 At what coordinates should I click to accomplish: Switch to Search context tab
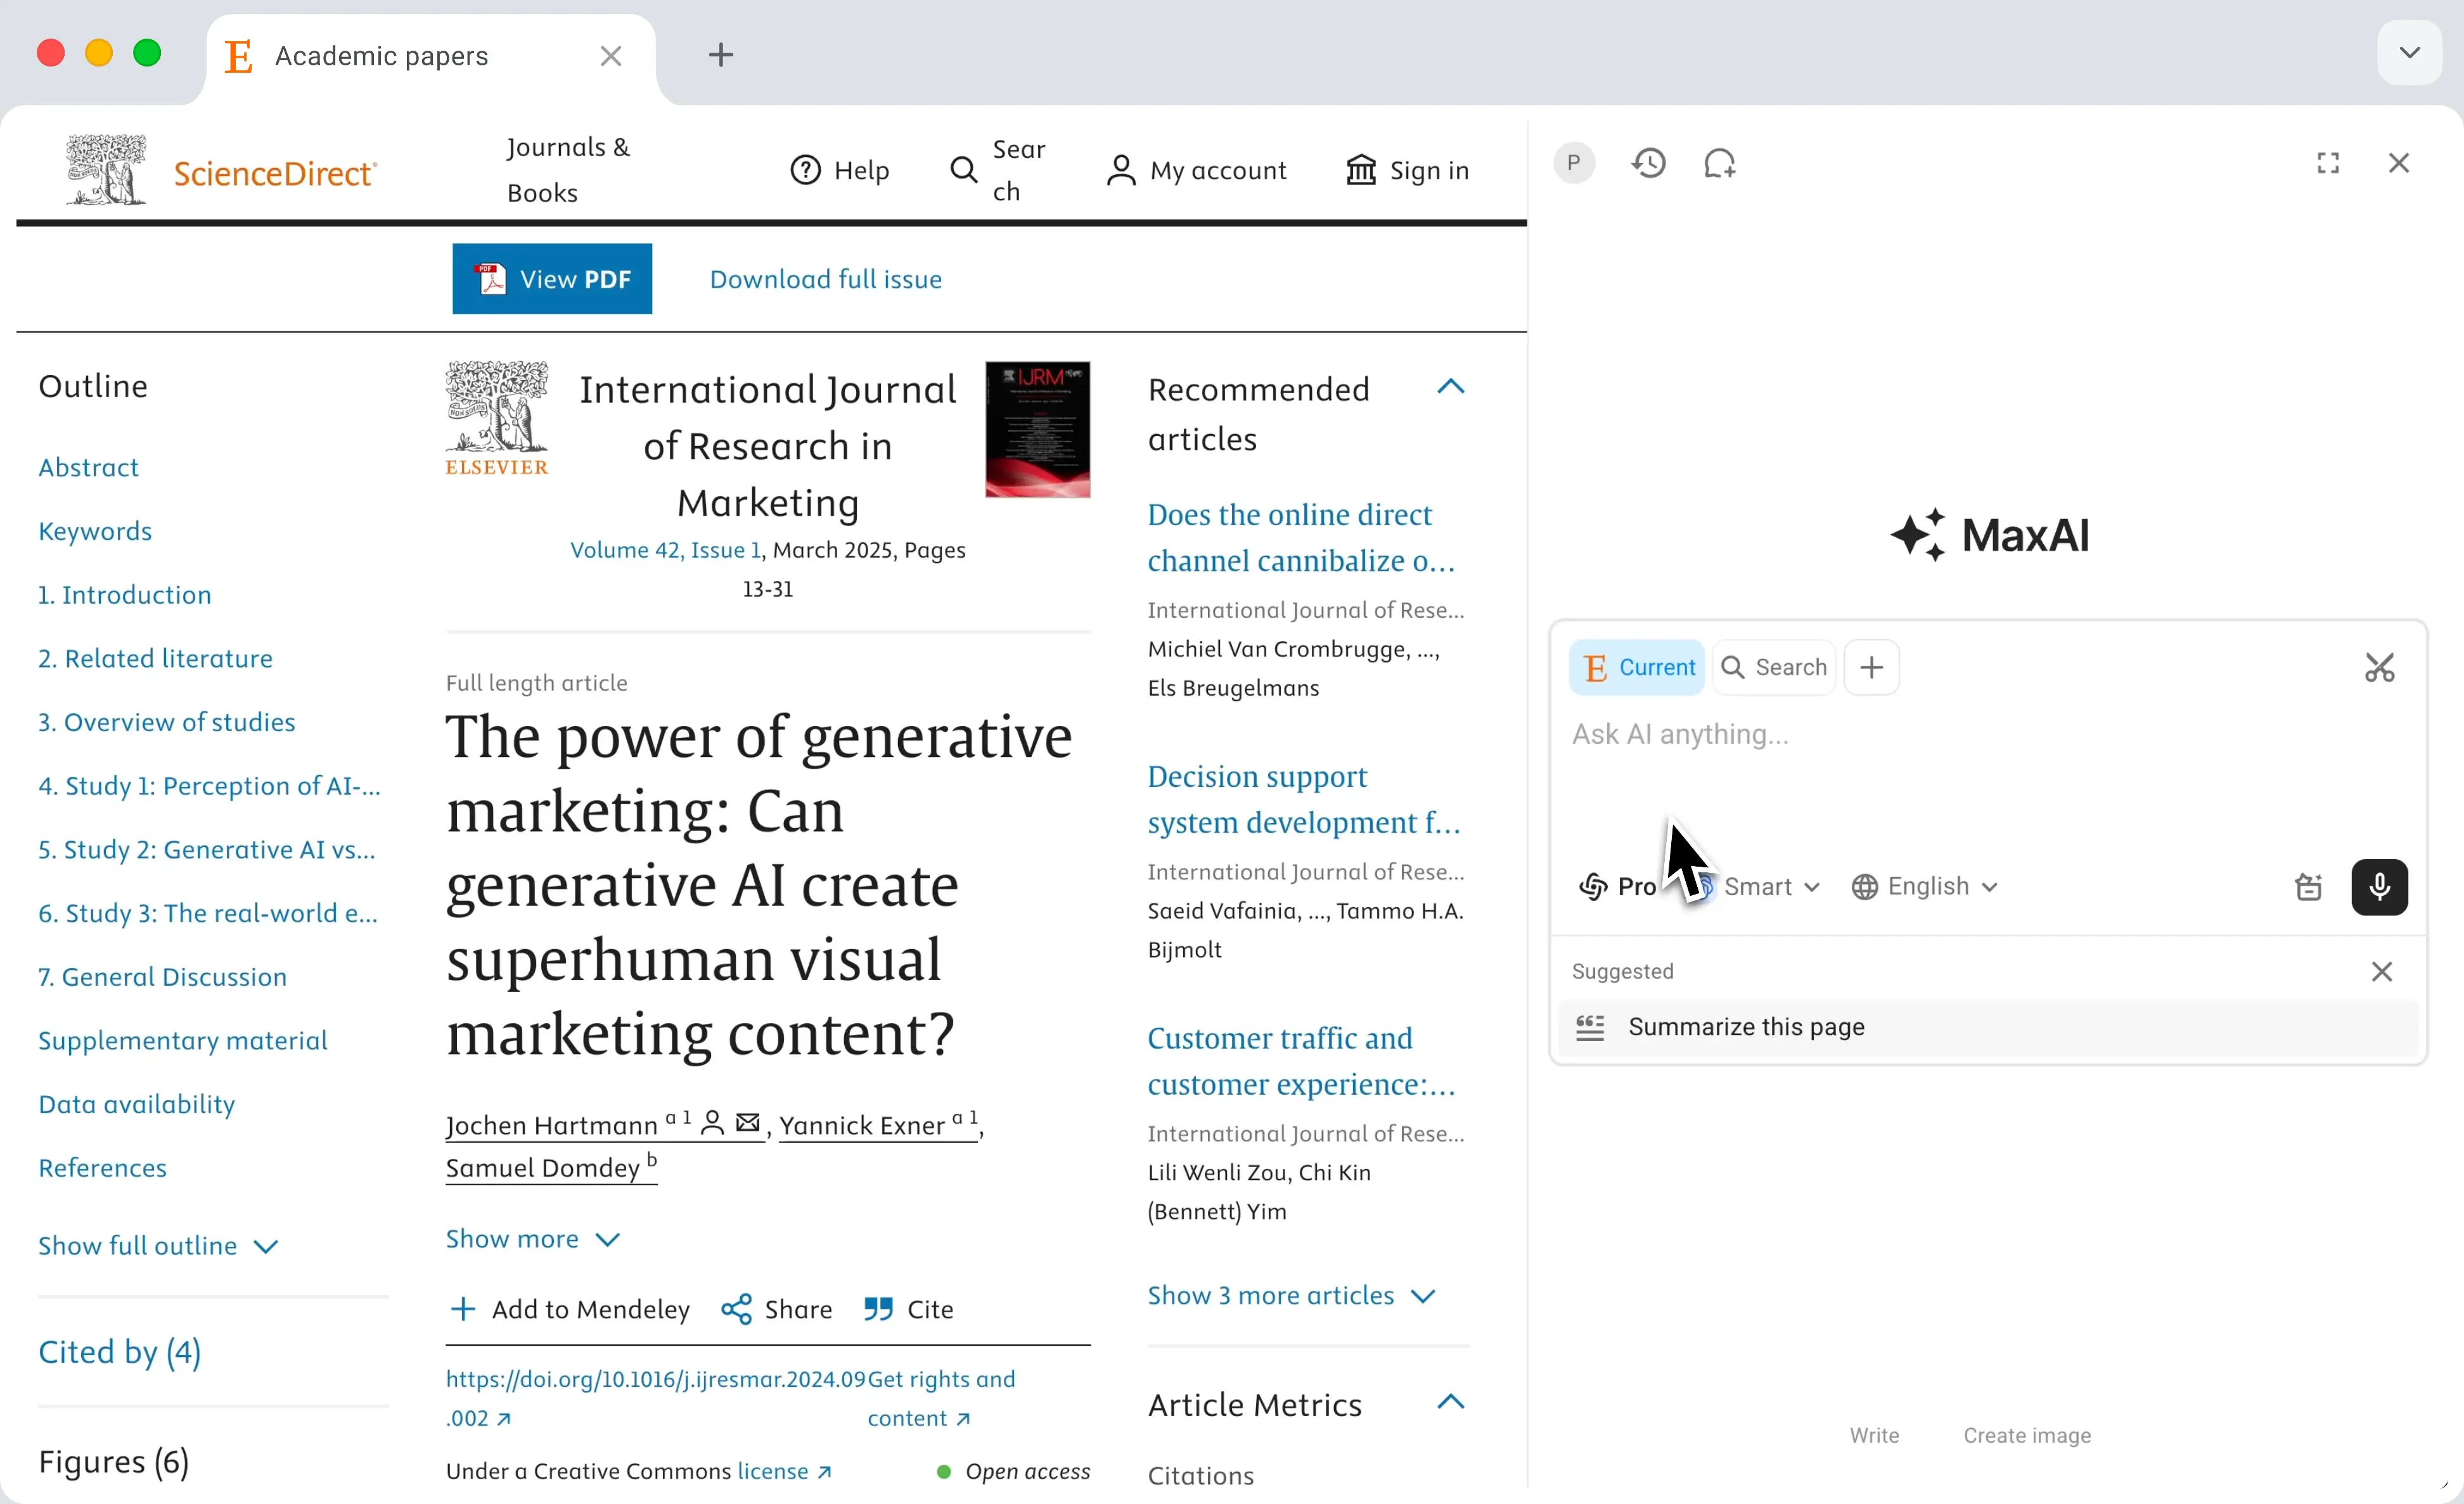pyautogui.click(x=1774, y=666)
